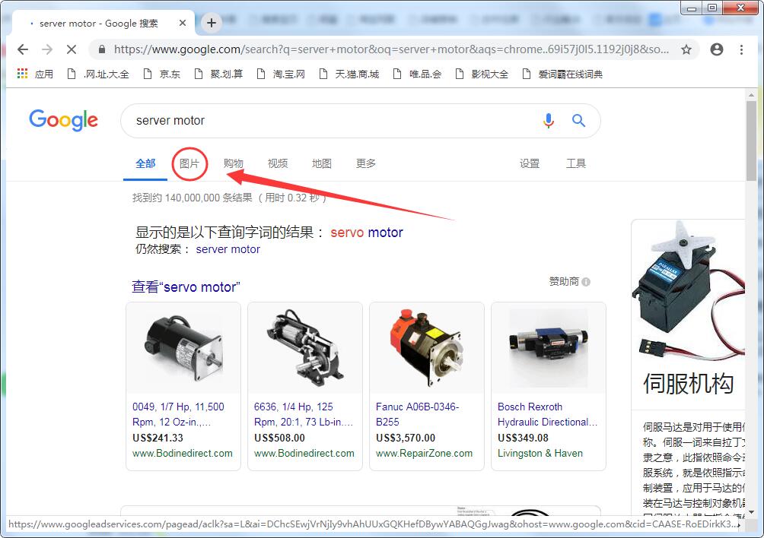Open the 影视大全 bookmark
764x538 pixels.
click(x=482, y=74)
